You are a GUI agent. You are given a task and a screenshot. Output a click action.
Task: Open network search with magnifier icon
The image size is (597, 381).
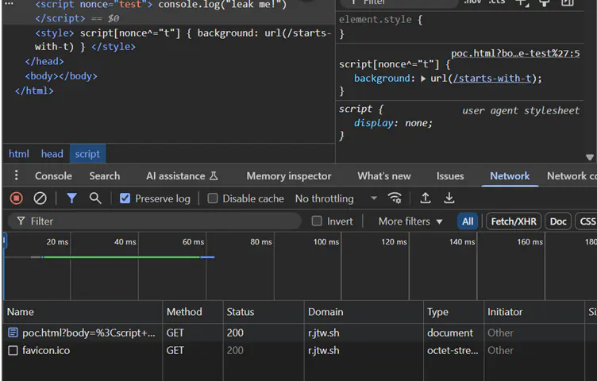click(95, 198)
